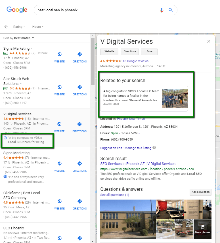
Task: Open the building exterior photo
Action: [x=128, y=219]
